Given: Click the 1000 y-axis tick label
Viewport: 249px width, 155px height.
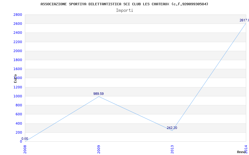Looking at the screenshot, I should pos(18,96).
